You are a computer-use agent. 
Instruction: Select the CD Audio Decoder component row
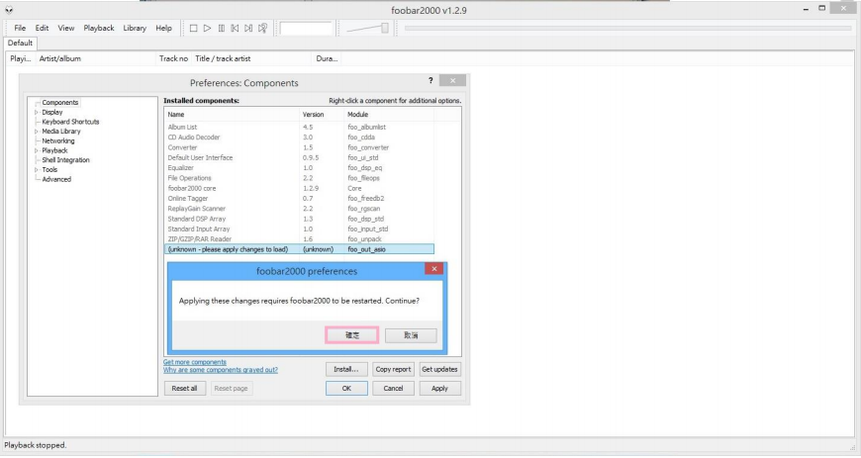tap(299, 137)
